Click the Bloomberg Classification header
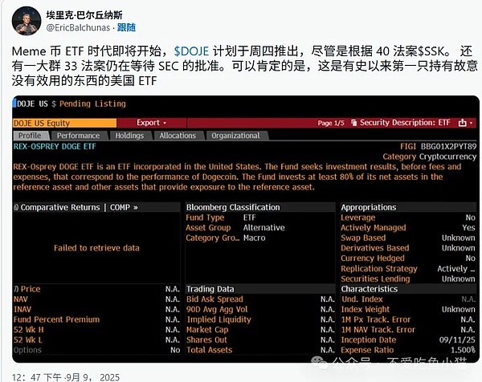Screen dimensions: 482x382 233,208
